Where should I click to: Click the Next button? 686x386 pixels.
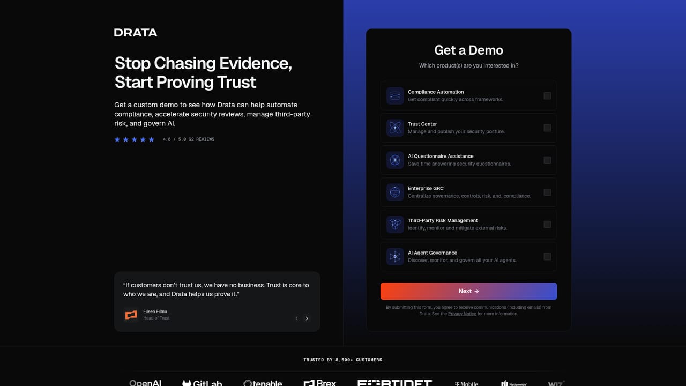[468, 291]
